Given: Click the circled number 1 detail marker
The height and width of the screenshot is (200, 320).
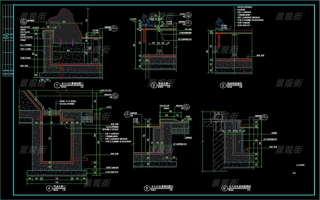Looking at the screenshot, I should point(57,85).
